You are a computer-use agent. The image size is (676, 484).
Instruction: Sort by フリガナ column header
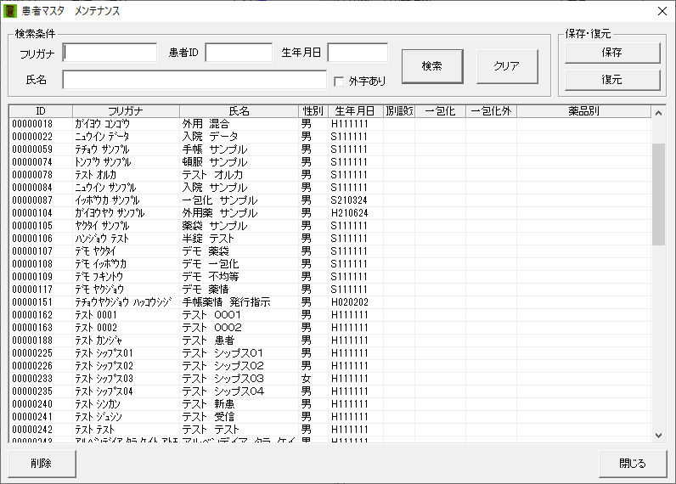[x=126, y=111]
